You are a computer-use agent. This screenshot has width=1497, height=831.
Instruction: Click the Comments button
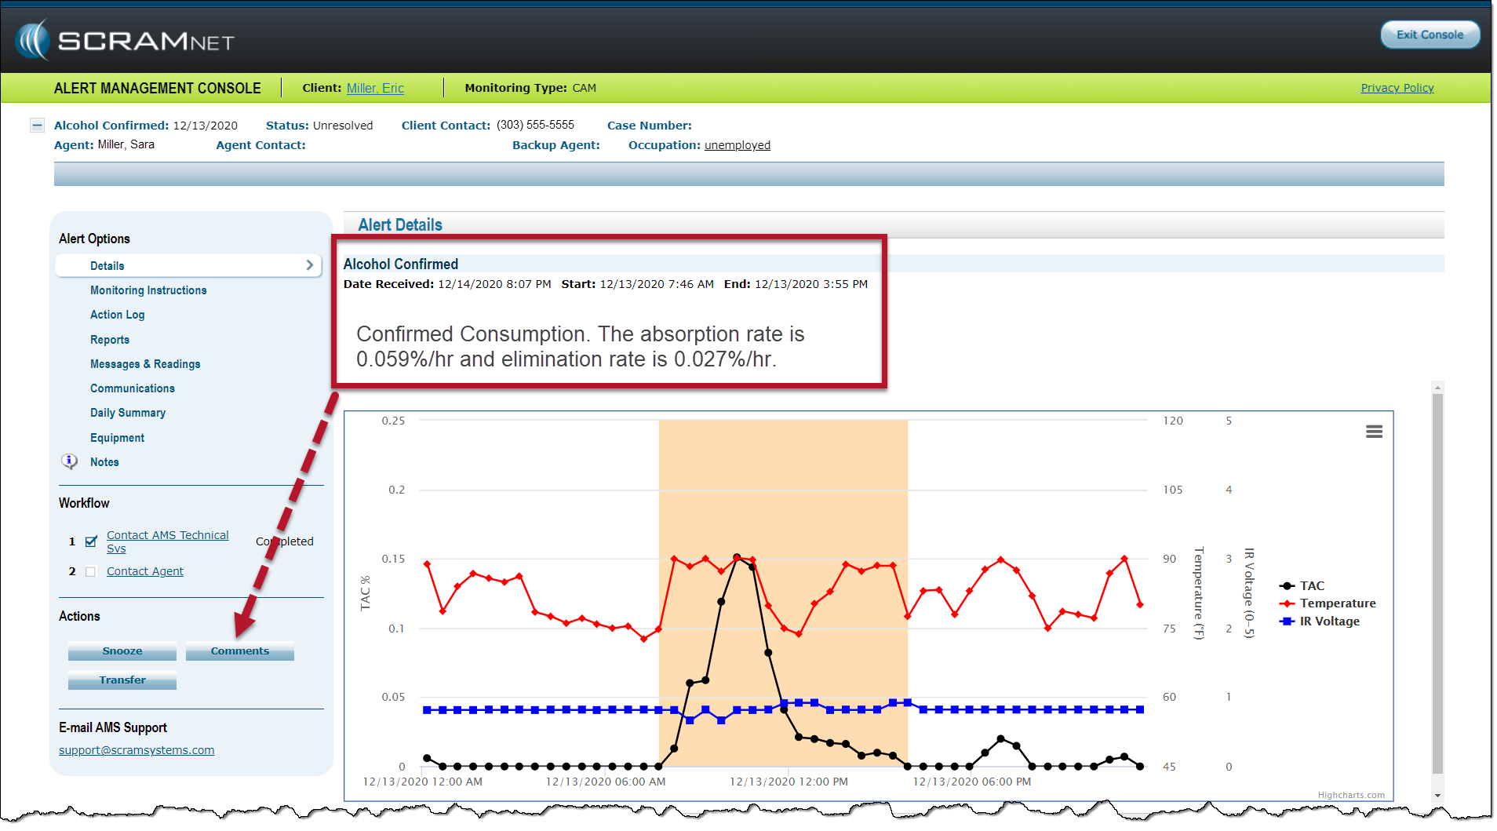239,651
